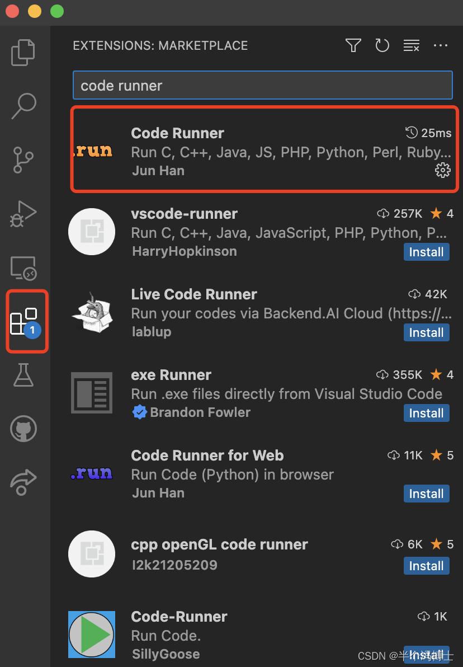The image size is (463, 667).
Task: Install the Live Code Runner extension
Action: pos(427,332)
